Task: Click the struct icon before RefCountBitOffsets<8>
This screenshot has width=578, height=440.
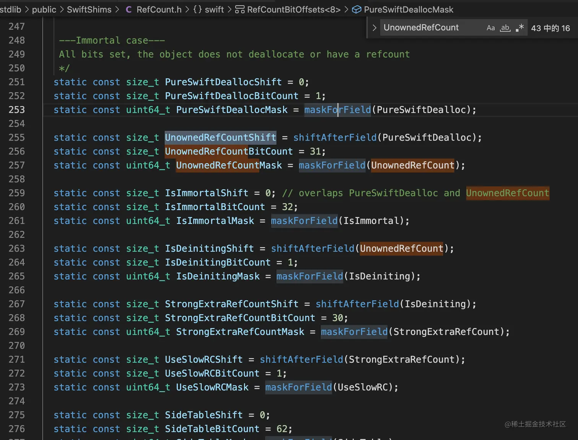Action: tap(239, 10)
